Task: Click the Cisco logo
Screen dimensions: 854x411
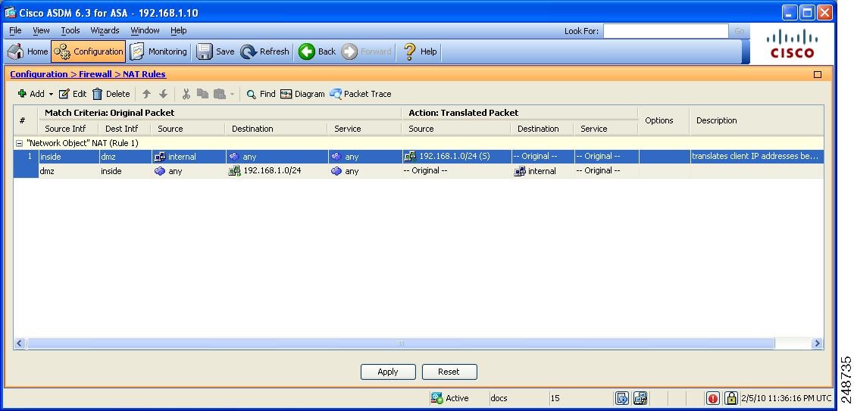Action: [x=792, y=44]
